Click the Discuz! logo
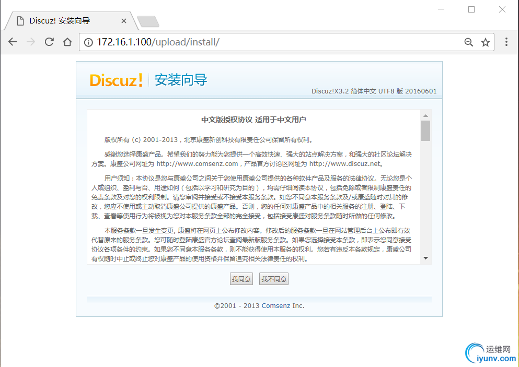519x367 pixels. [116, 80]
